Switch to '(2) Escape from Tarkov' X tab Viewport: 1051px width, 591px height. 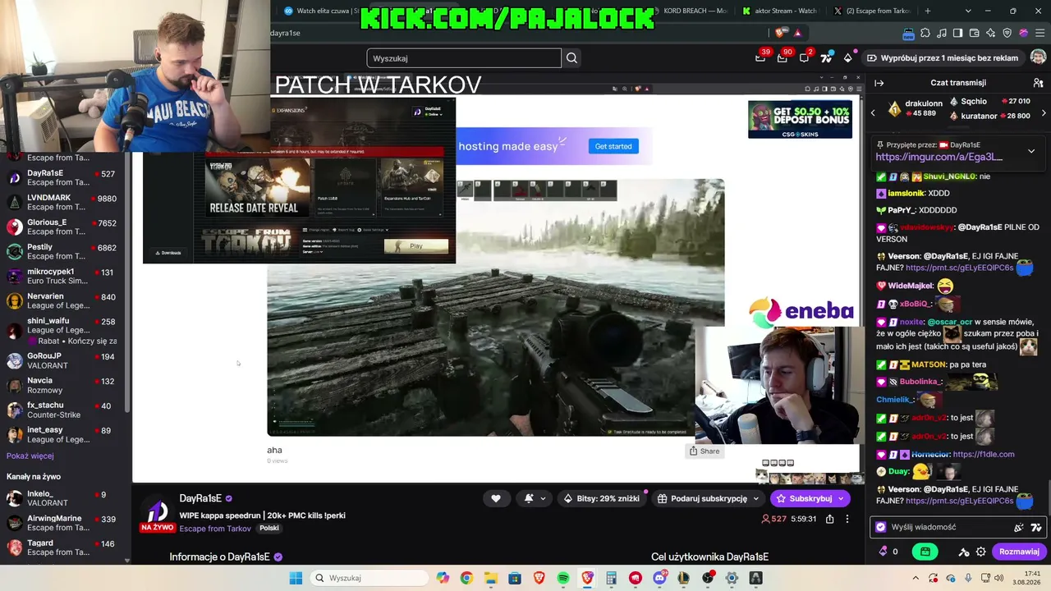coord(872,11)
